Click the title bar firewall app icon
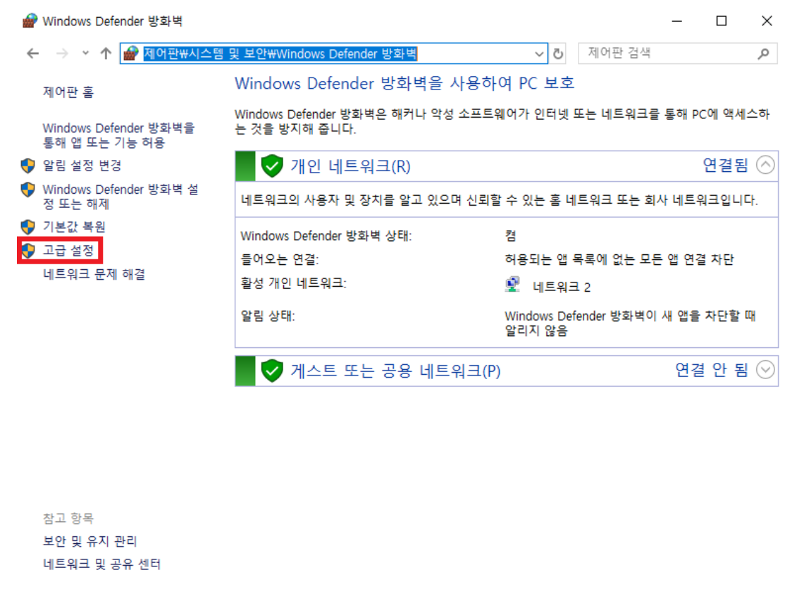Viewport: 785px width, 589px height. tap(30, 20)
